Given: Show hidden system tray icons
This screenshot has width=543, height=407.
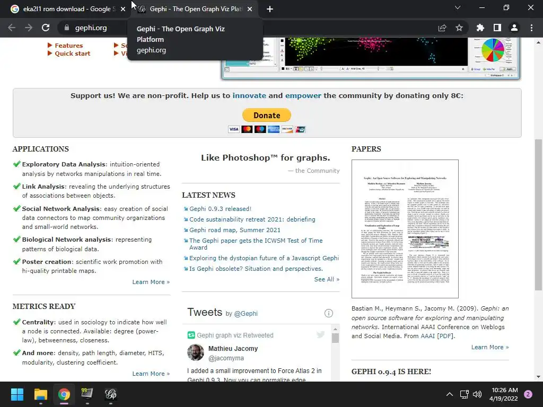Looking at the screenshot, I should [450, 394].
